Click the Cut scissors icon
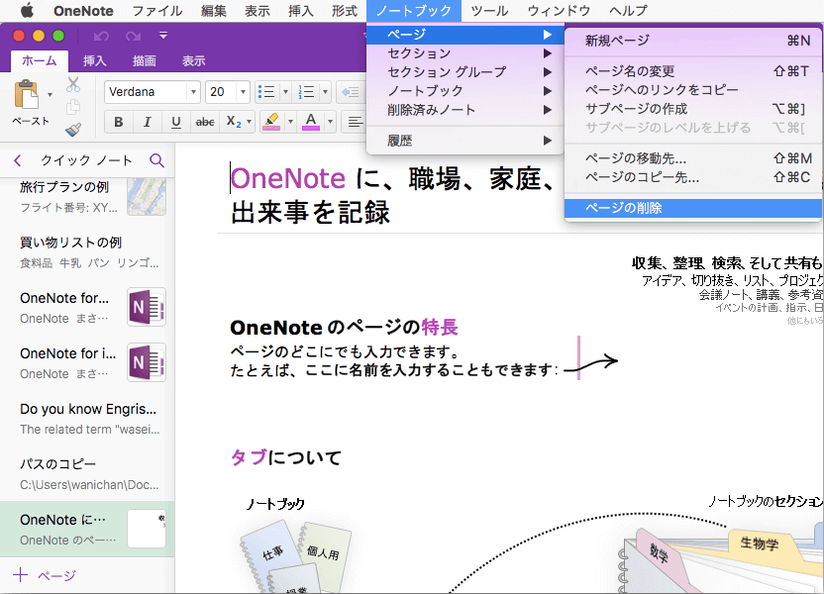824x594 pixels. (x=73, y=84)
